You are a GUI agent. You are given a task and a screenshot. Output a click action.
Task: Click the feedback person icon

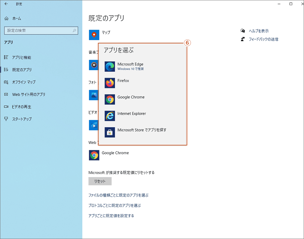(243, 39)
